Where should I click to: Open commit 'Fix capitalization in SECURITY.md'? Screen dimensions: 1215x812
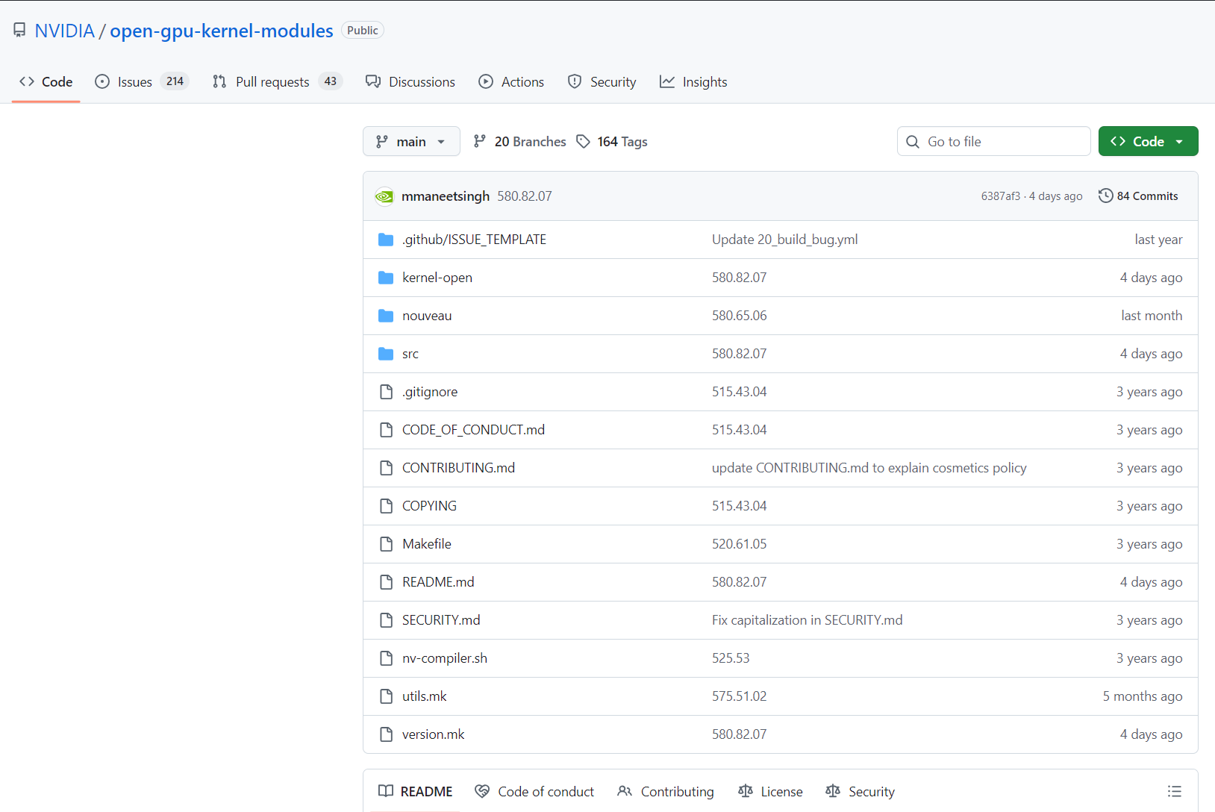point(808,619)
